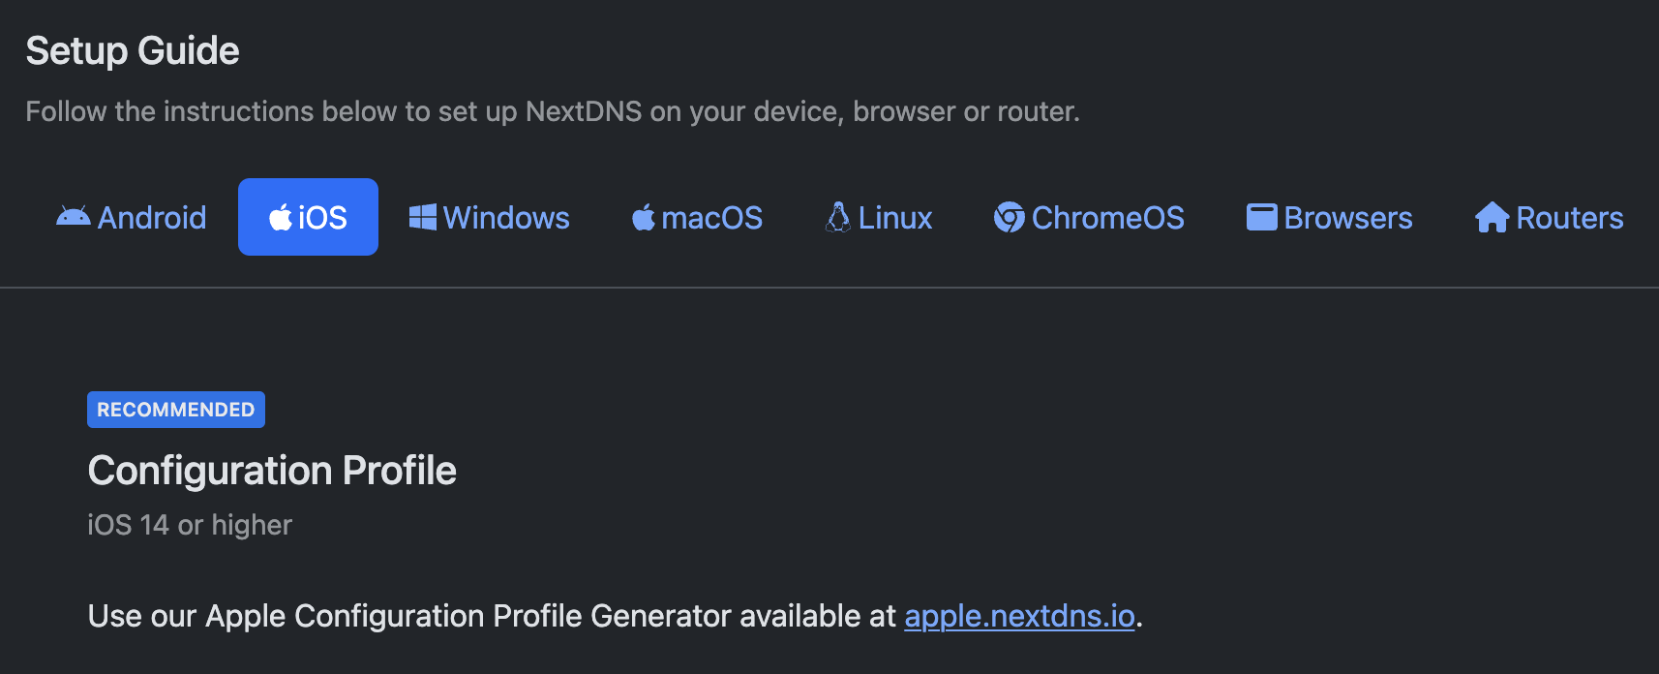
Task: Click the house icon next to Routers
Action: click(x=1491, y=217)
